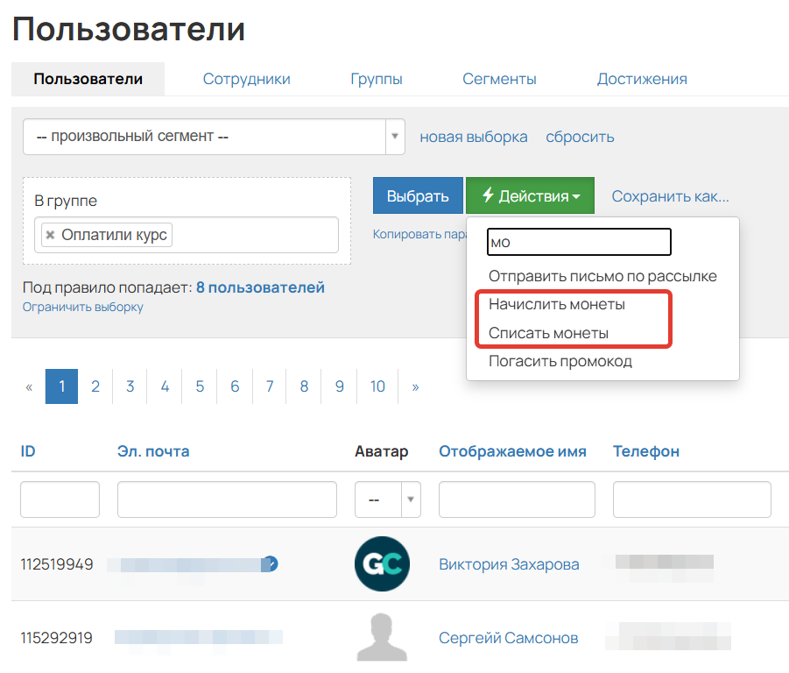Click the Отображаемое имя filter input

pos(517,499)
